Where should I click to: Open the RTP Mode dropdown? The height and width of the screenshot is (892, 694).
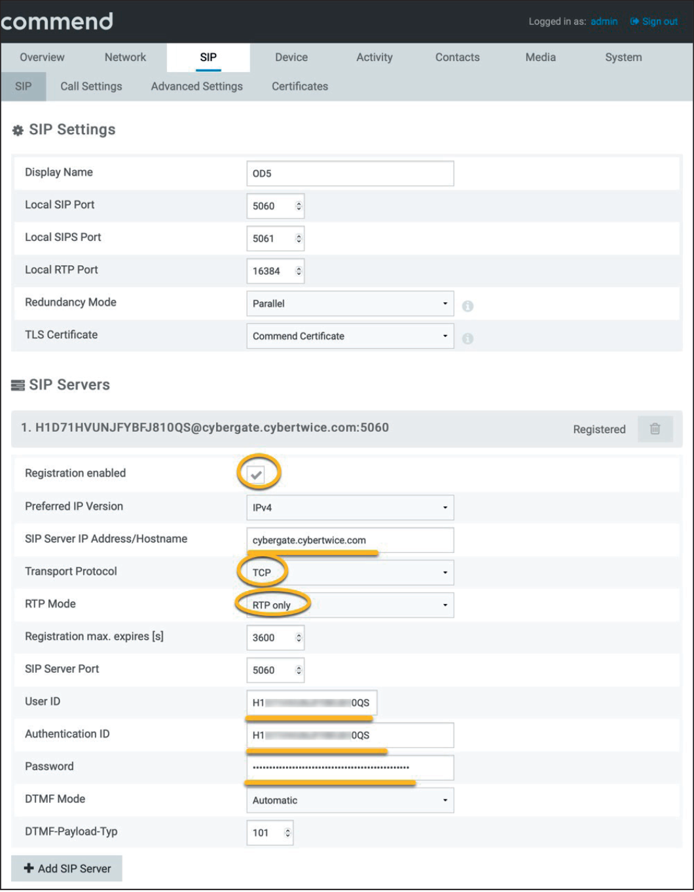tap(350, 605)
